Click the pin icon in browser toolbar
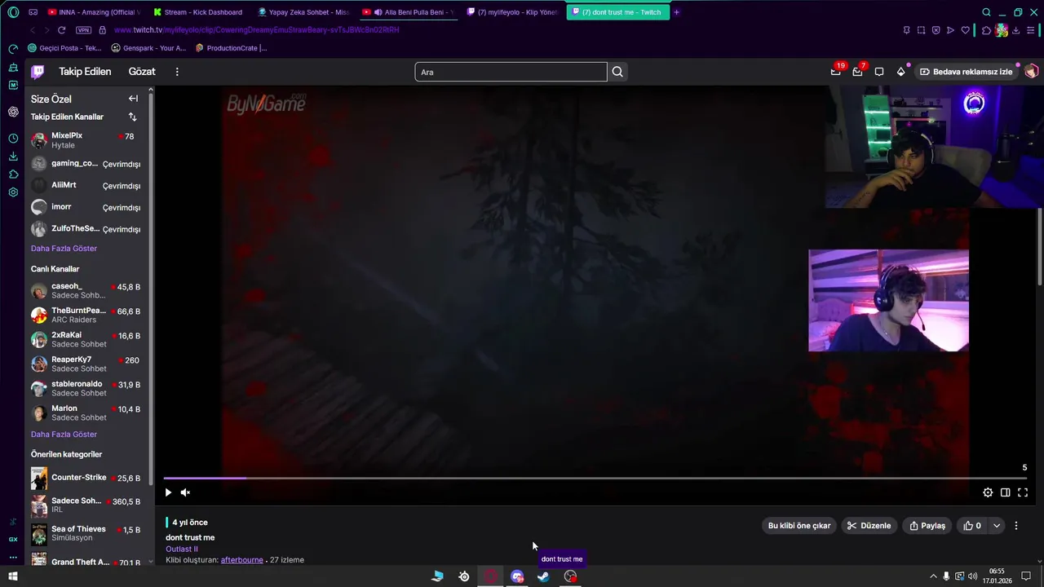Image resolution: width=1044 pixels, height=587 pixels. tap(906, 30)
